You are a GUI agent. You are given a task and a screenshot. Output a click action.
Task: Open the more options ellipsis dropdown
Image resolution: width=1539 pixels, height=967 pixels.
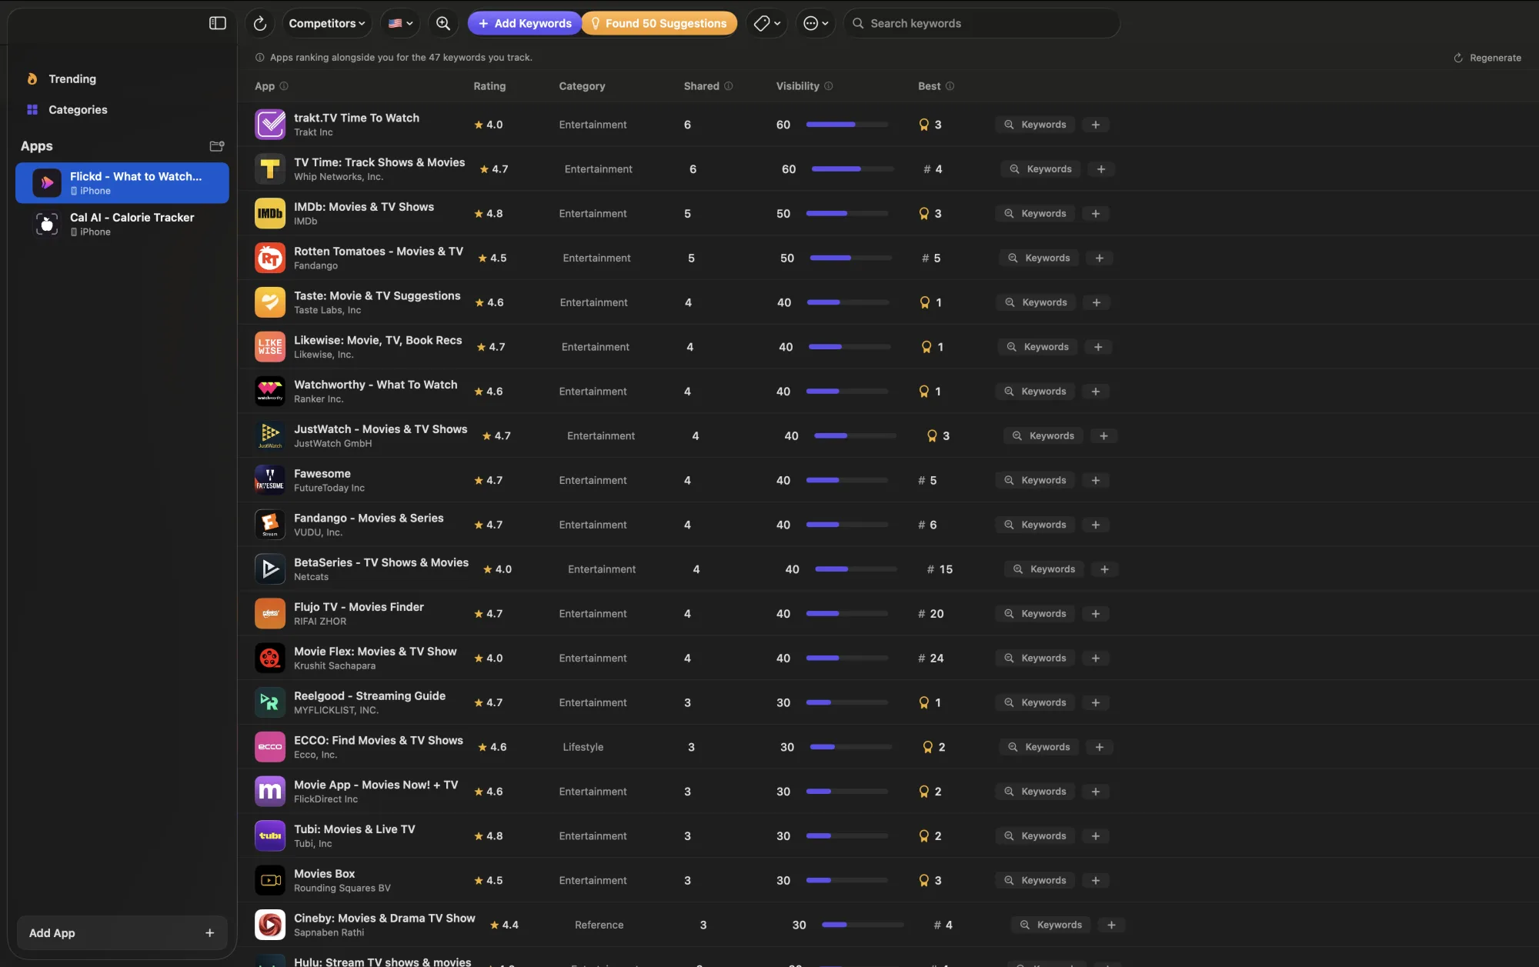[x=816, y=23]
